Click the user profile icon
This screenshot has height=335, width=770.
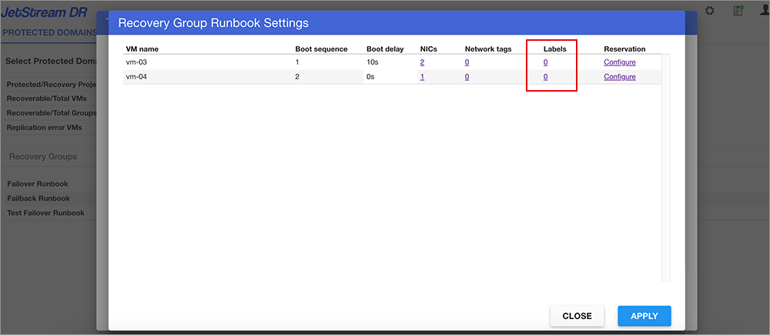click(763, 11)
